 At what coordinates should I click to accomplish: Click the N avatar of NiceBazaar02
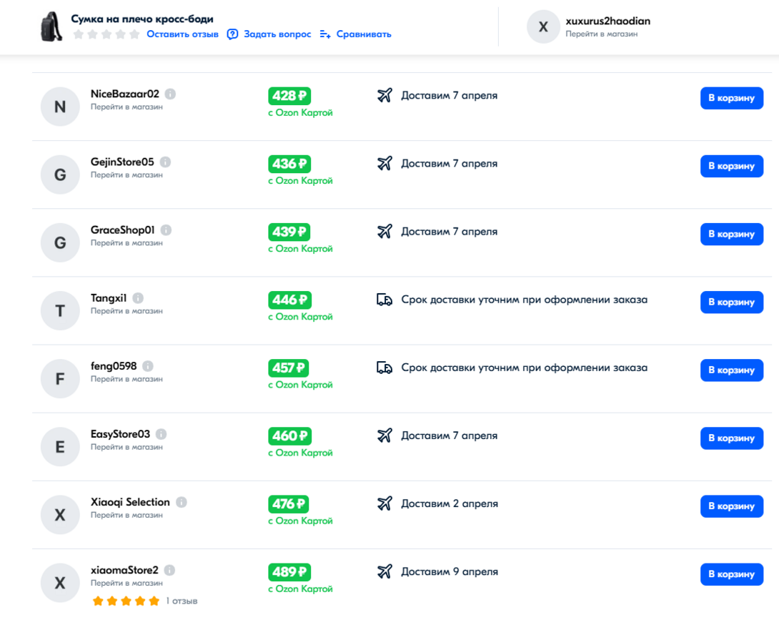(60, 107)
